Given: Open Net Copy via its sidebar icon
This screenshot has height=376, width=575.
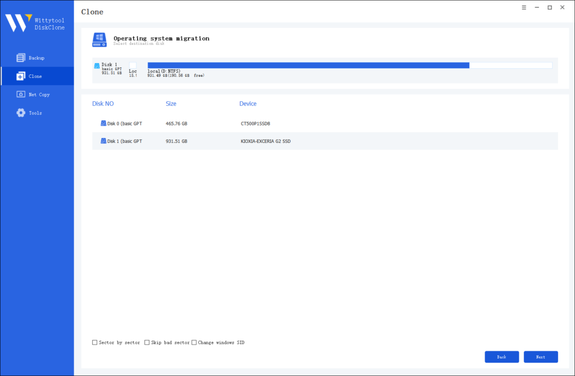Looking at the screenshot, I should point(20,94).
